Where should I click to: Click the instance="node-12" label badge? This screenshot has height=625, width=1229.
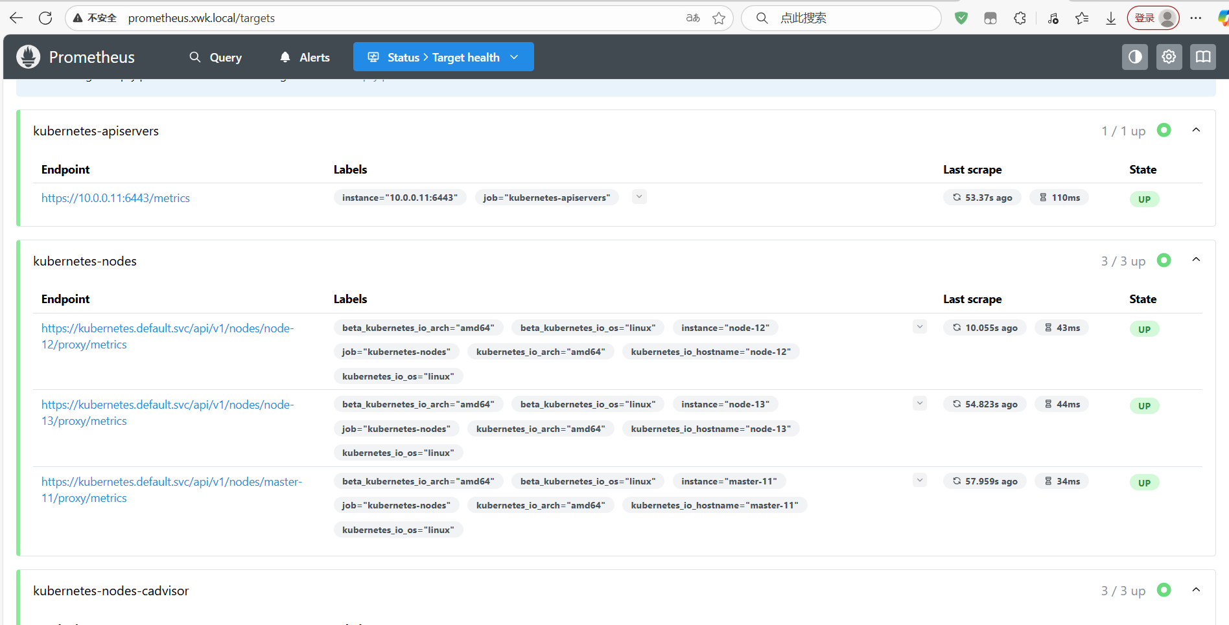pyautogui.click(x=725, y=328)
